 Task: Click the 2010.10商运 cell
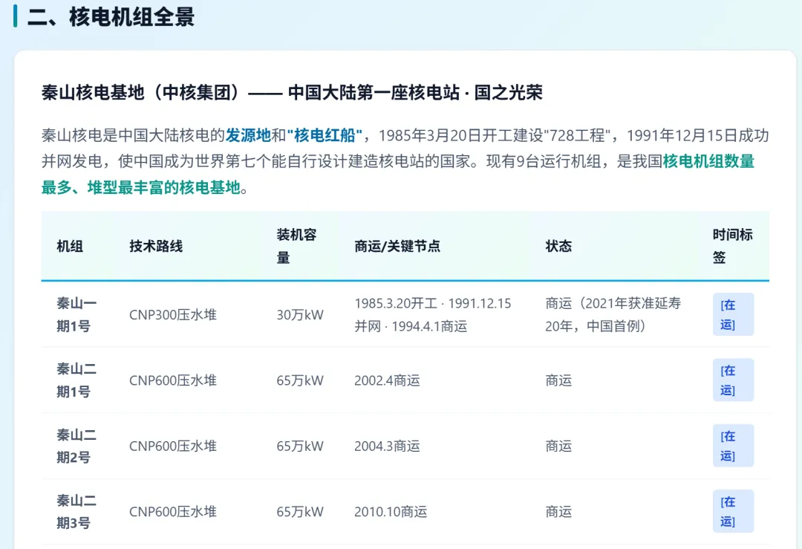coord(391,511)
